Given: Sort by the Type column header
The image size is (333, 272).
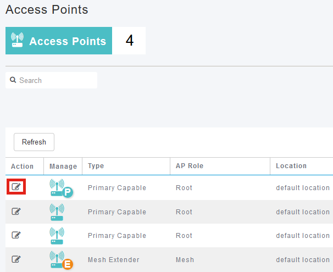Looking at the screenshot, I should (x=96, y=166).
